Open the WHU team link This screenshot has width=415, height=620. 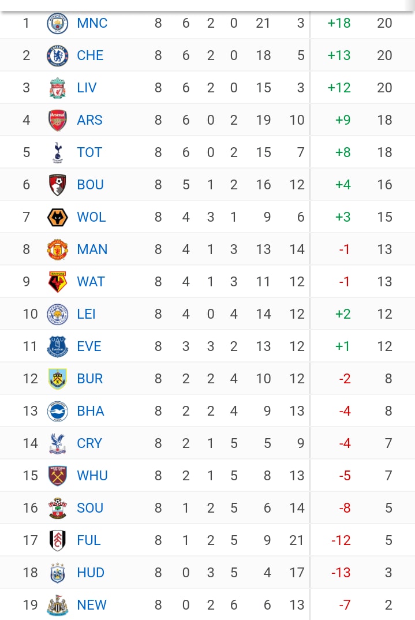pos(92,476)
